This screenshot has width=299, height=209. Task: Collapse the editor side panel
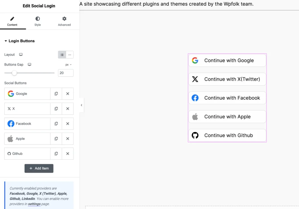pyautogui.click(x=81, y=105)
